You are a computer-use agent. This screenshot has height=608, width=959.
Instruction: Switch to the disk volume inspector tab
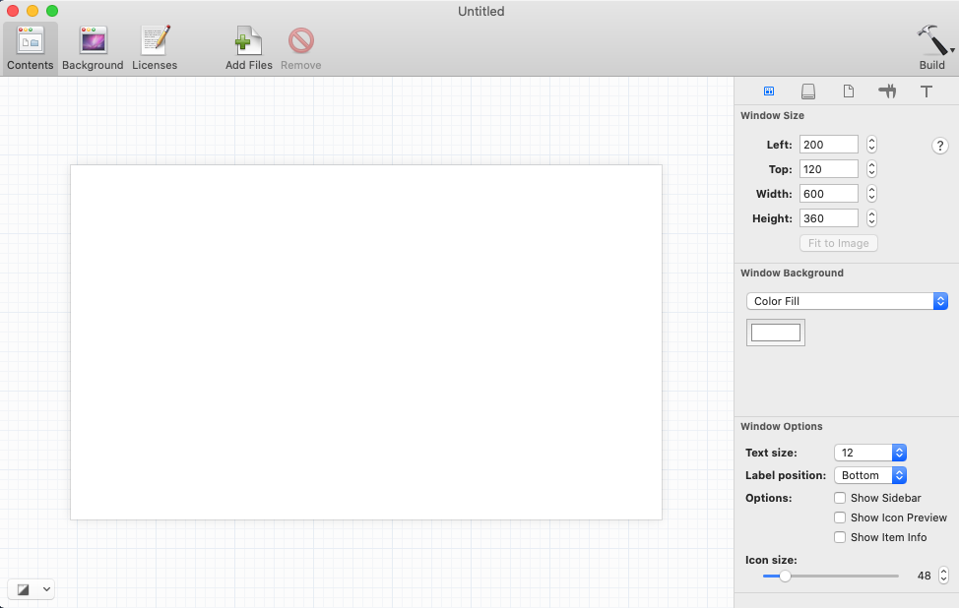(x=808, y=91)
